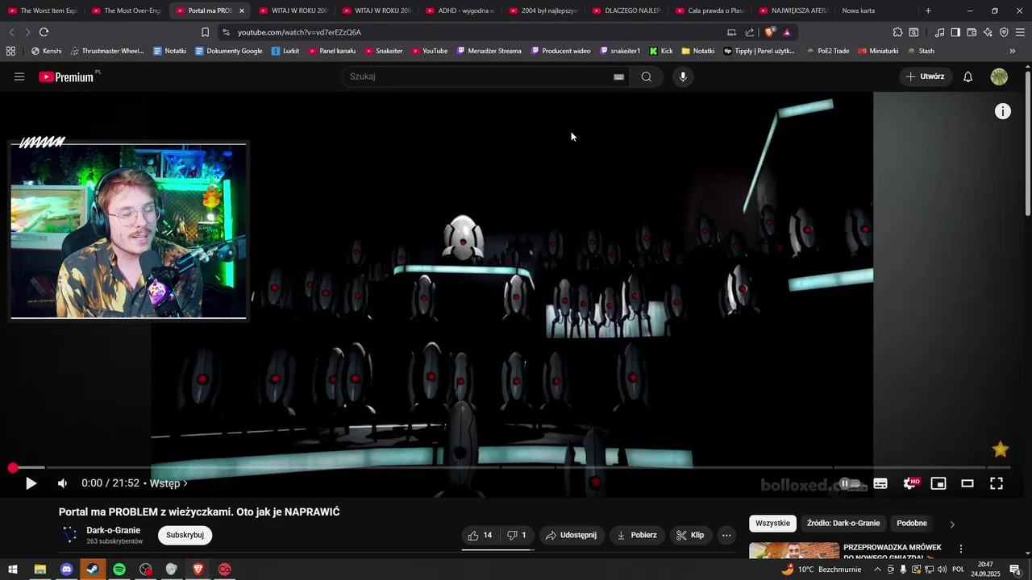Open PoE2 Trade bookmark
1032x580 pixels.
click(827, 51)
